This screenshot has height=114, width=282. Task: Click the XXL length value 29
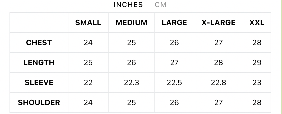tap(257, 63)
